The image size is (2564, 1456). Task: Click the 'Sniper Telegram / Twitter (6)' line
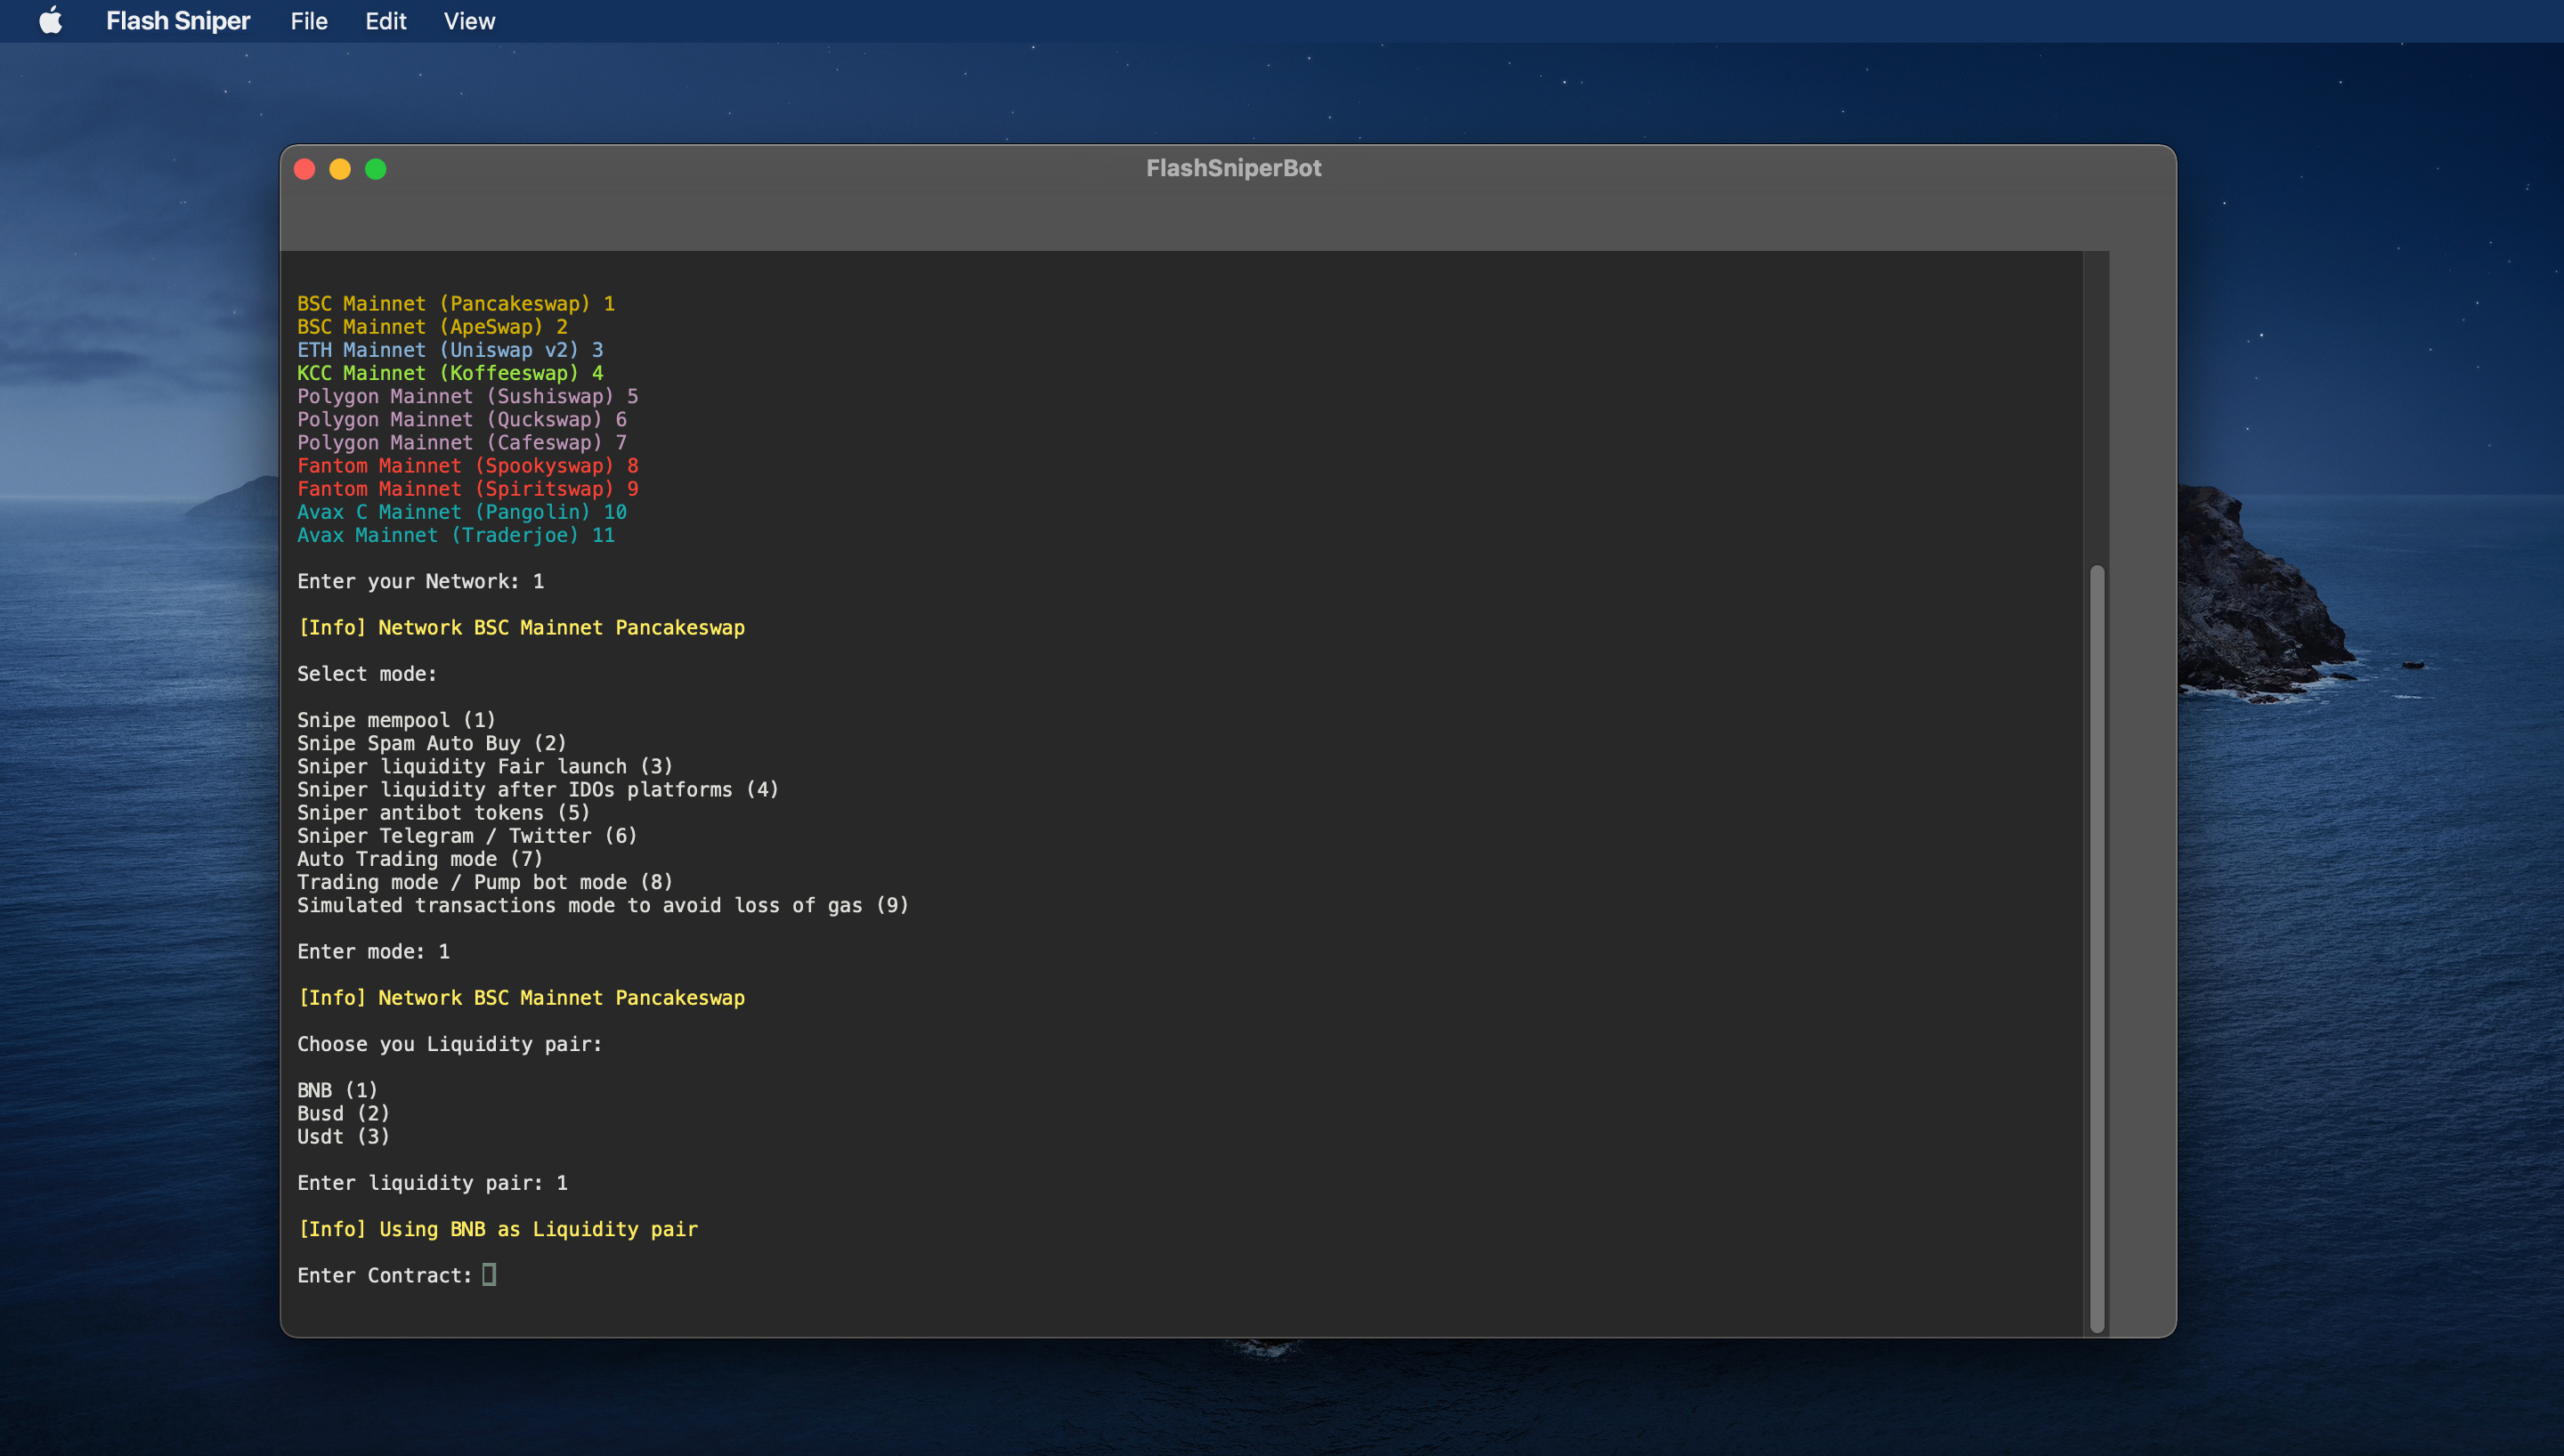click(467, 835)
